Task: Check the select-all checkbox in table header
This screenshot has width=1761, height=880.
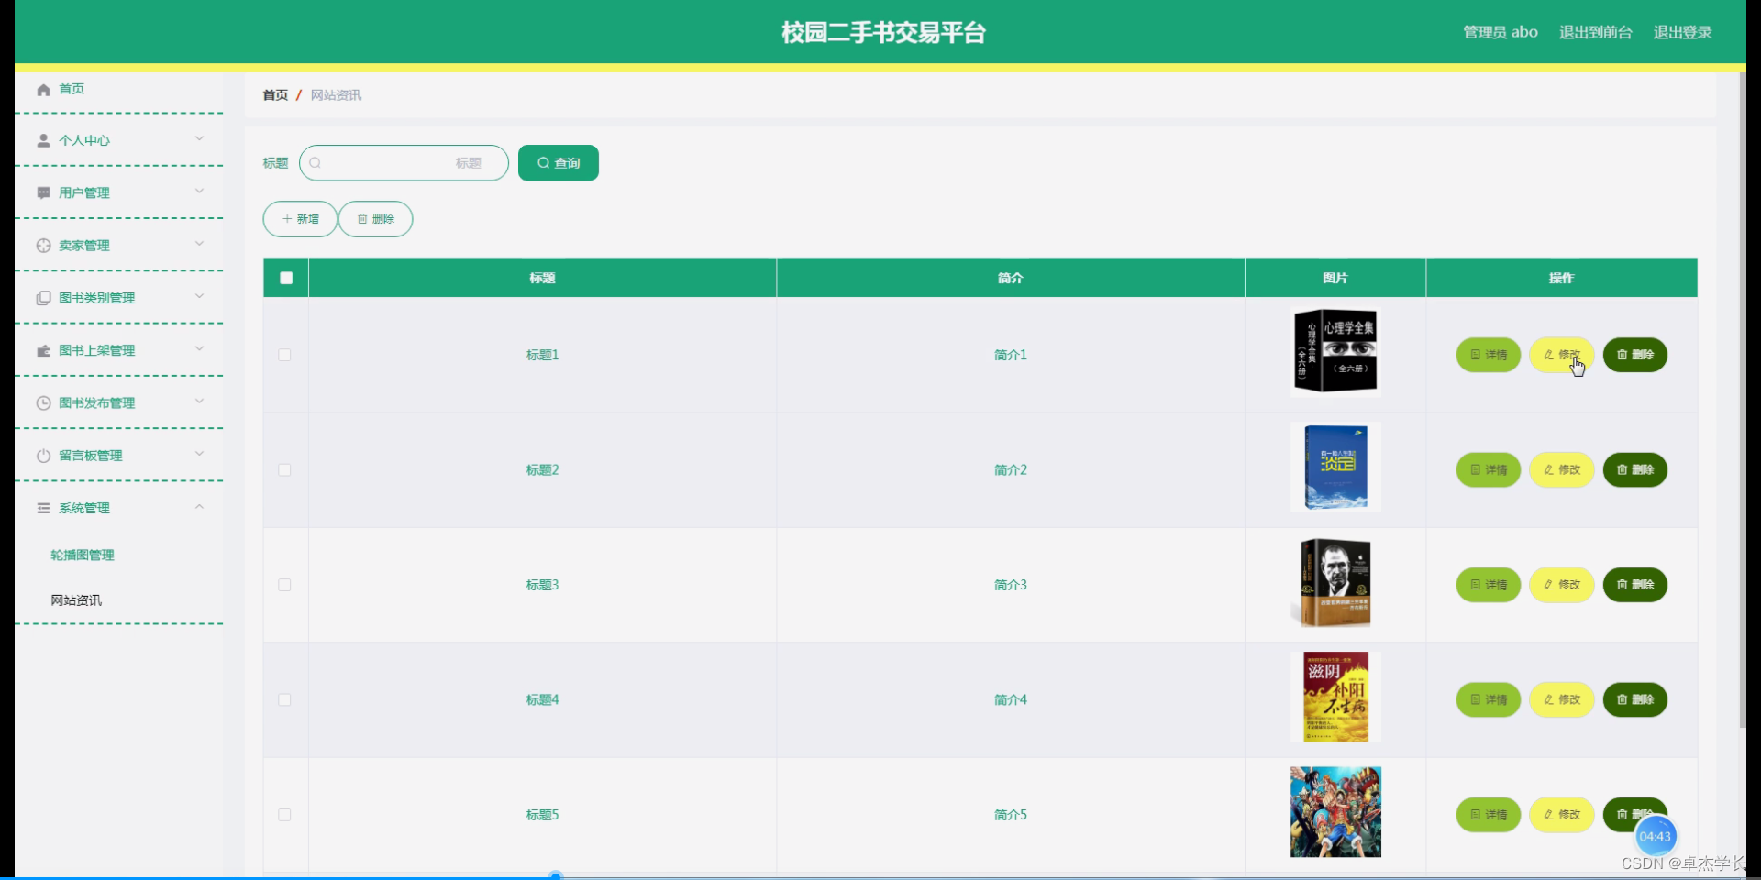Action: pos(285,278)
